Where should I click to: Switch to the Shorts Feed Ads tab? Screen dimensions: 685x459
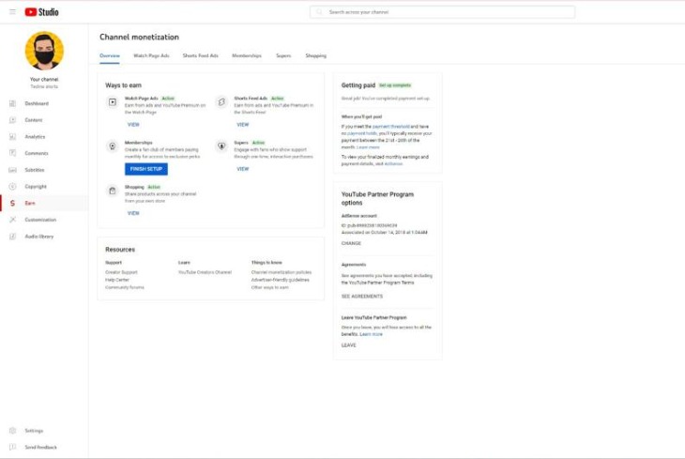click(x=201, y=56)
